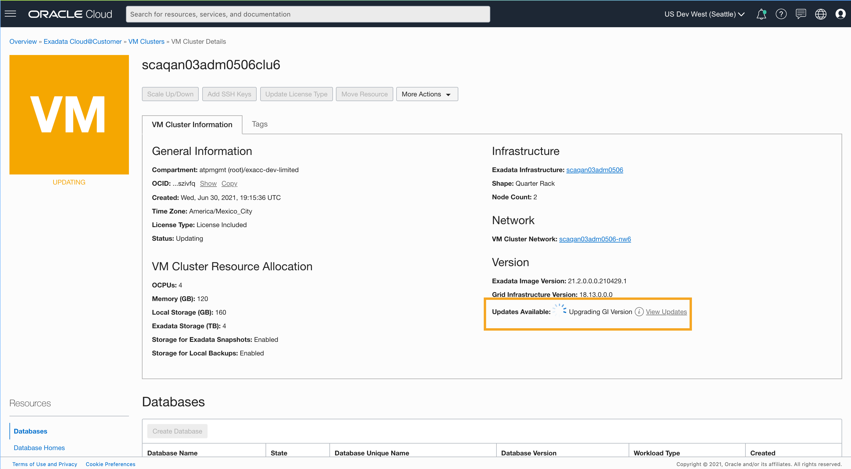Select the VM Cluster Information tab
851x469 pixels.
(192, 124)
